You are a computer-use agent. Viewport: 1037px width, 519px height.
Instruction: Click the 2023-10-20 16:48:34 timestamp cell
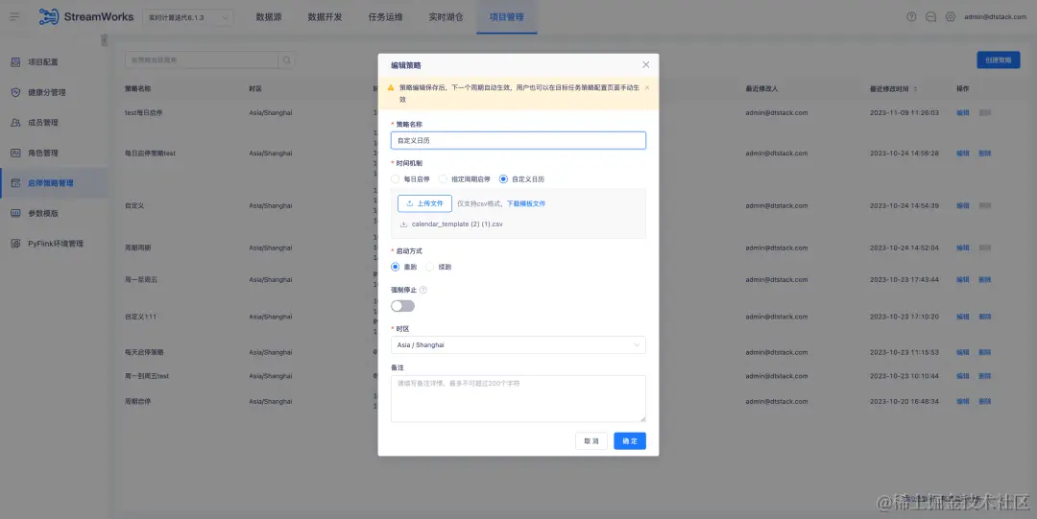point(904,401)
